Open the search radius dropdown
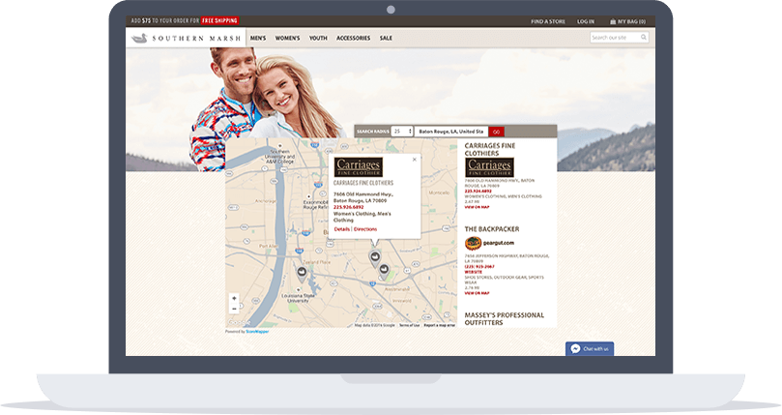 tap(402, 131)
